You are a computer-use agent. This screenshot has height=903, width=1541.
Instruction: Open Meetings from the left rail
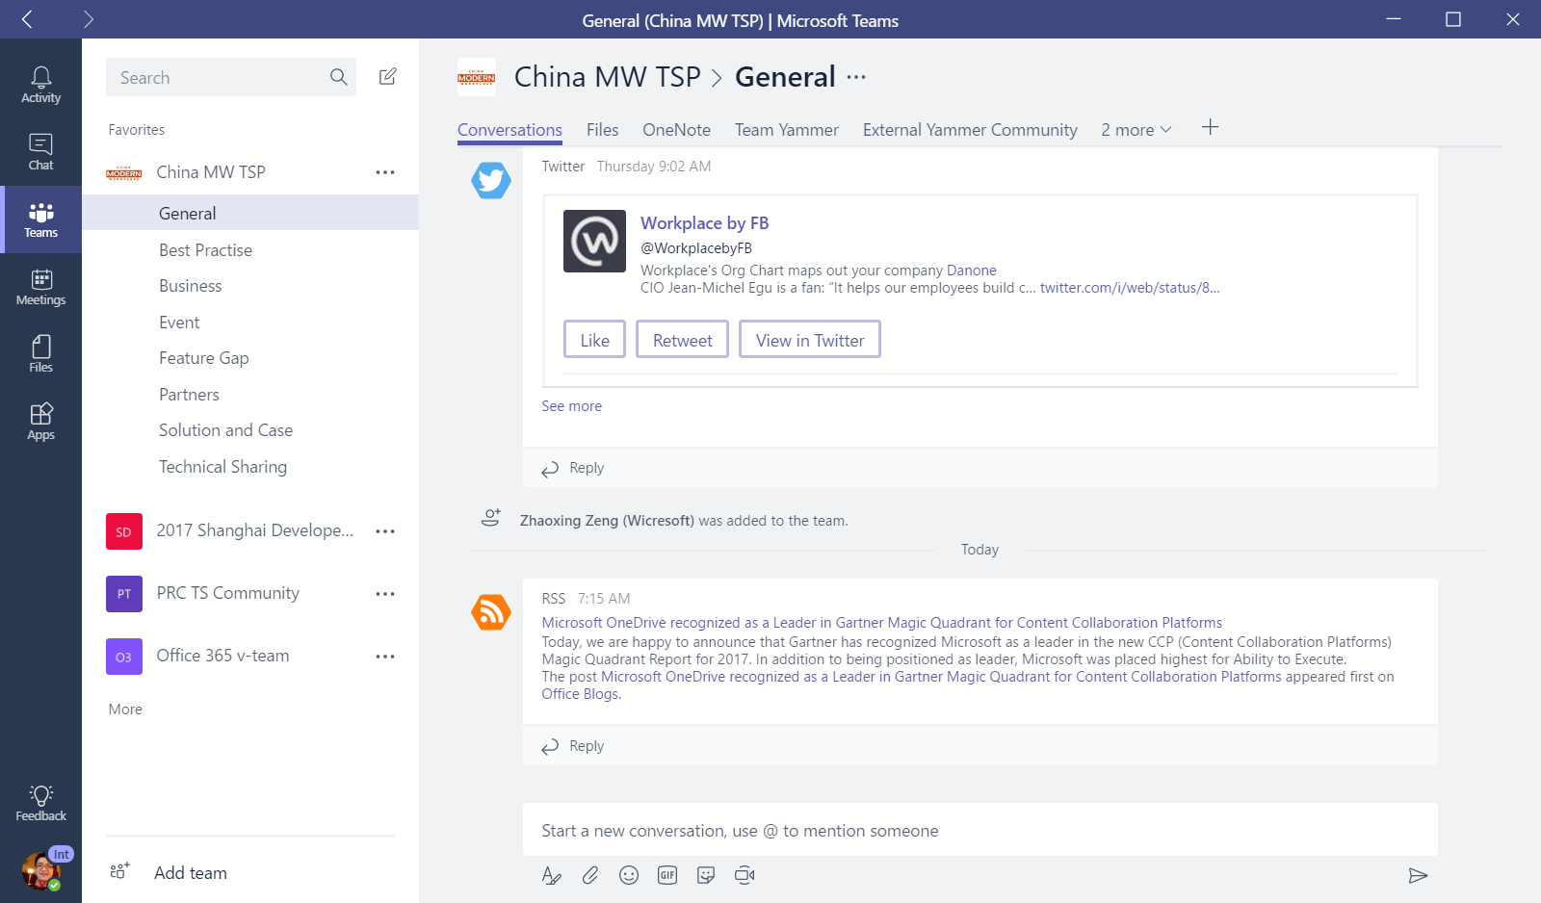tap(40, 285)
